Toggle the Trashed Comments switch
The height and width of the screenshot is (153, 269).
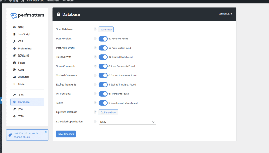pos(103,76)
